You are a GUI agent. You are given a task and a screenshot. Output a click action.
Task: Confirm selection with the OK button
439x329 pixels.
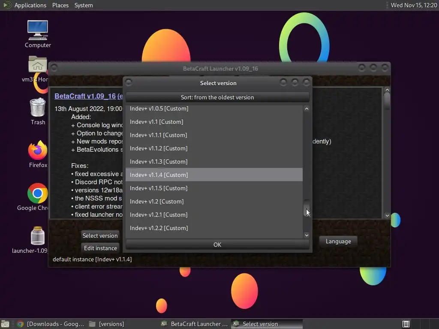click(217, 245)
